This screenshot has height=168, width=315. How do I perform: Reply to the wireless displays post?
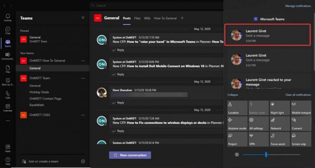(x=118, y=131)
